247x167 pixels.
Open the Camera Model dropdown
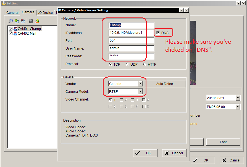click(x=140, y=91)
